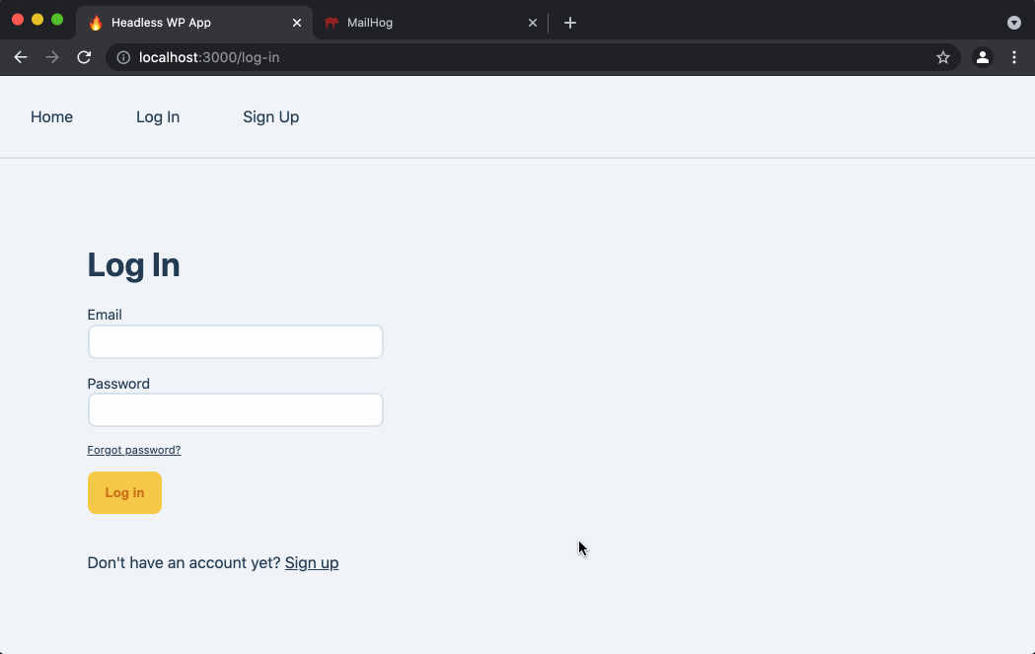Image resolution: width=1035 pixels, height=654 pixels.
Task: Open the browser profile avatar menu
Action: tap(982, 57)
